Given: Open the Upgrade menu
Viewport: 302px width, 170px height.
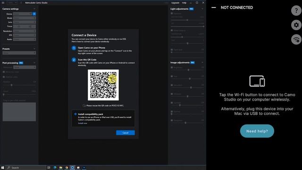Looking at the screenshot, I should [x=175, y=3].
